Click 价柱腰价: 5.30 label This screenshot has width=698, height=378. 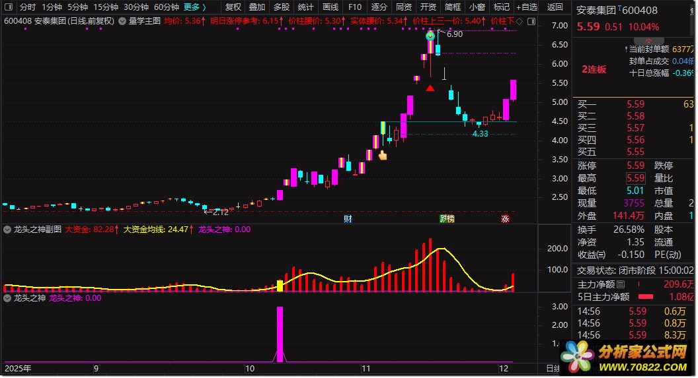317,21
